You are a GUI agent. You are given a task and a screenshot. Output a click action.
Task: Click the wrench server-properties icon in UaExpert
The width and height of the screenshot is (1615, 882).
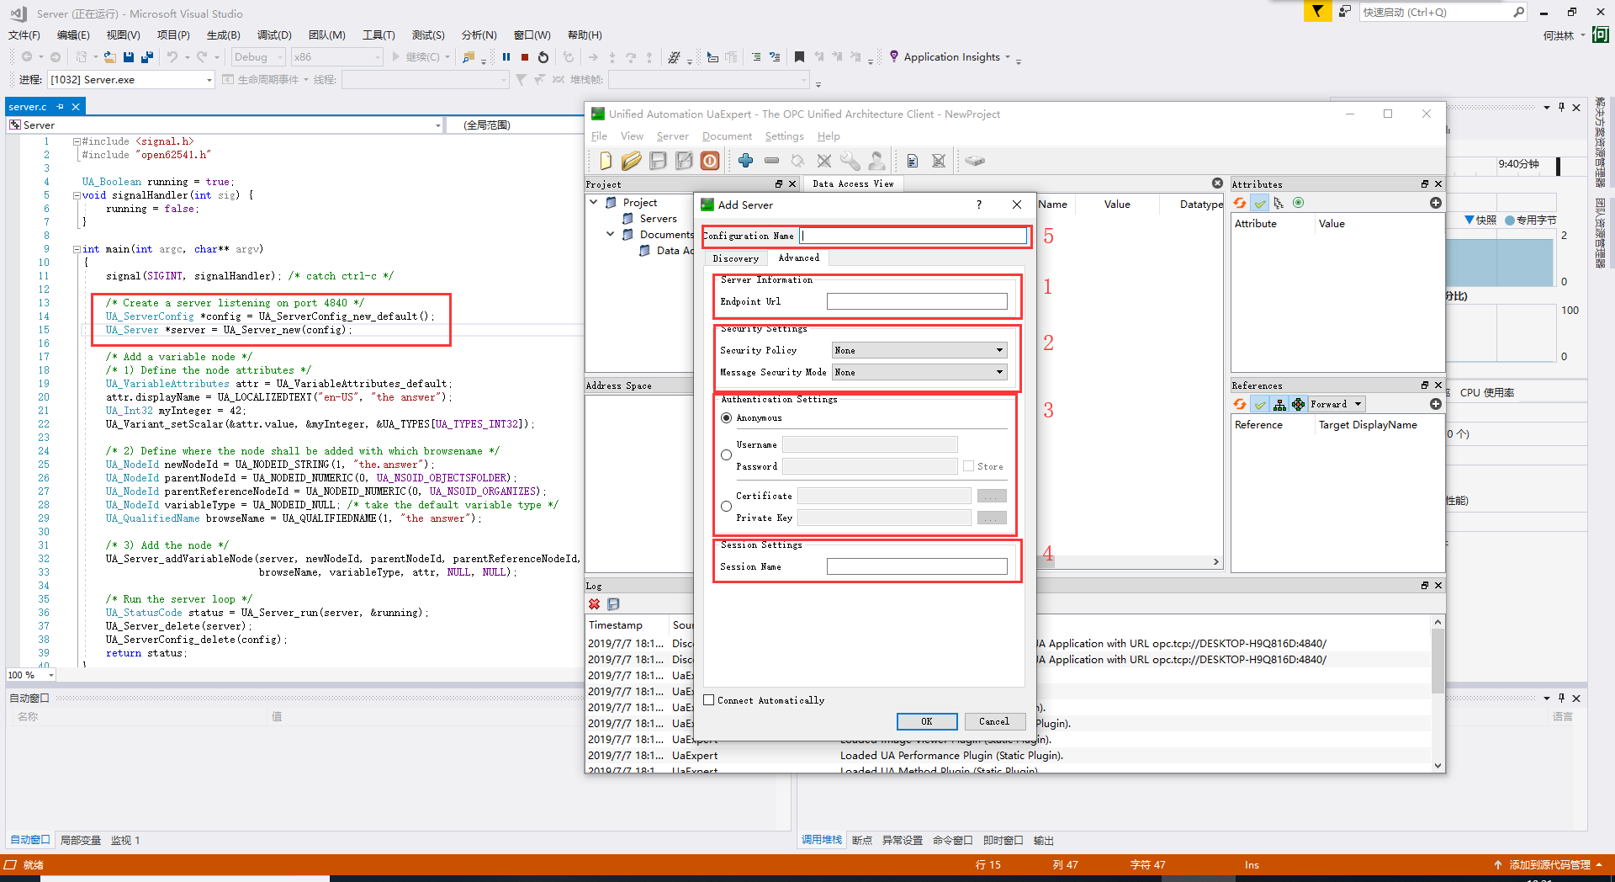(x=850, y=161)
